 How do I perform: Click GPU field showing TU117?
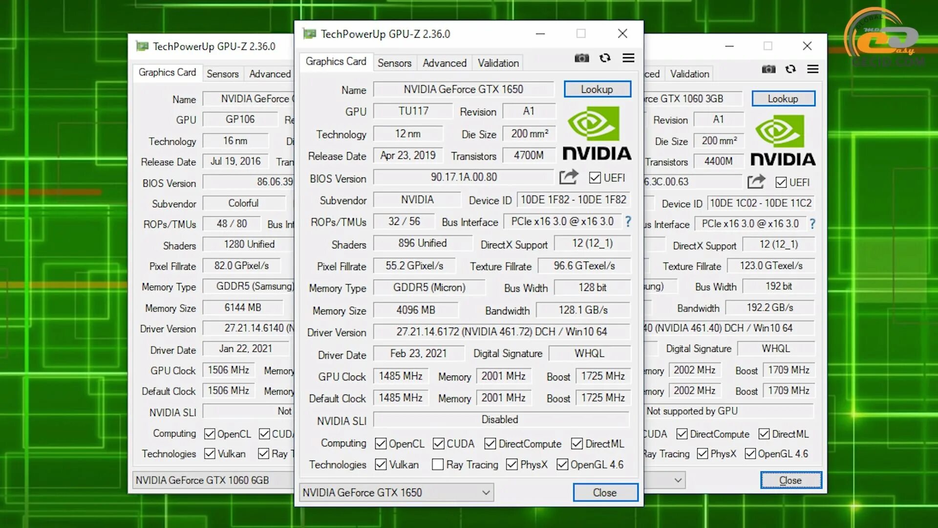tap(413, 111)
